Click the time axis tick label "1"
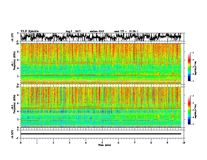 click(x=37, y=143)
